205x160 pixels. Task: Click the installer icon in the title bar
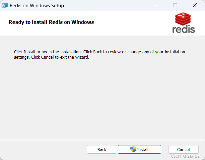[x=5, y=6]
